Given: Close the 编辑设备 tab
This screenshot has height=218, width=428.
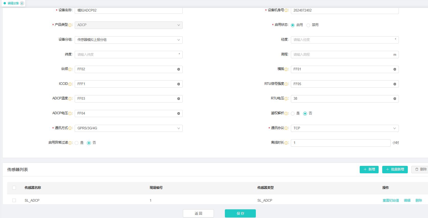Looking at the screenshot, I should tap(22, 3).
